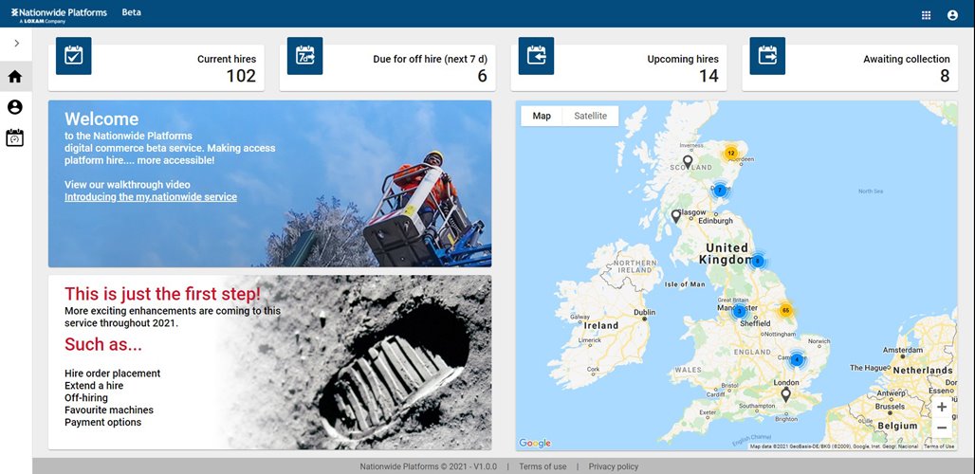Click 'Nationwide Platforms © 2021 - V1.0.0' footer text

(431, 466)
